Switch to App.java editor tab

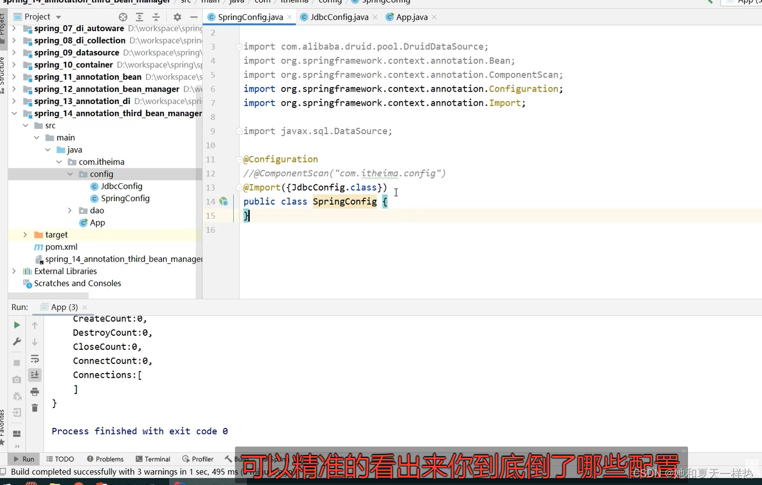(x=412, y=17)
